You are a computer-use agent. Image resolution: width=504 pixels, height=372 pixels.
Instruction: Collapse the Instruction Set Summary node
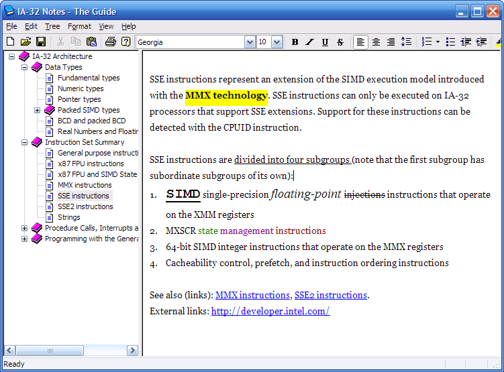pyautogui.click(x=24, y=143)
